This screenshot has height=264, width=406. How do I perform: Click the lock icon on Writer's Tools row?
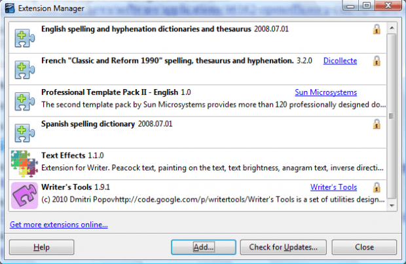point(377,187)
